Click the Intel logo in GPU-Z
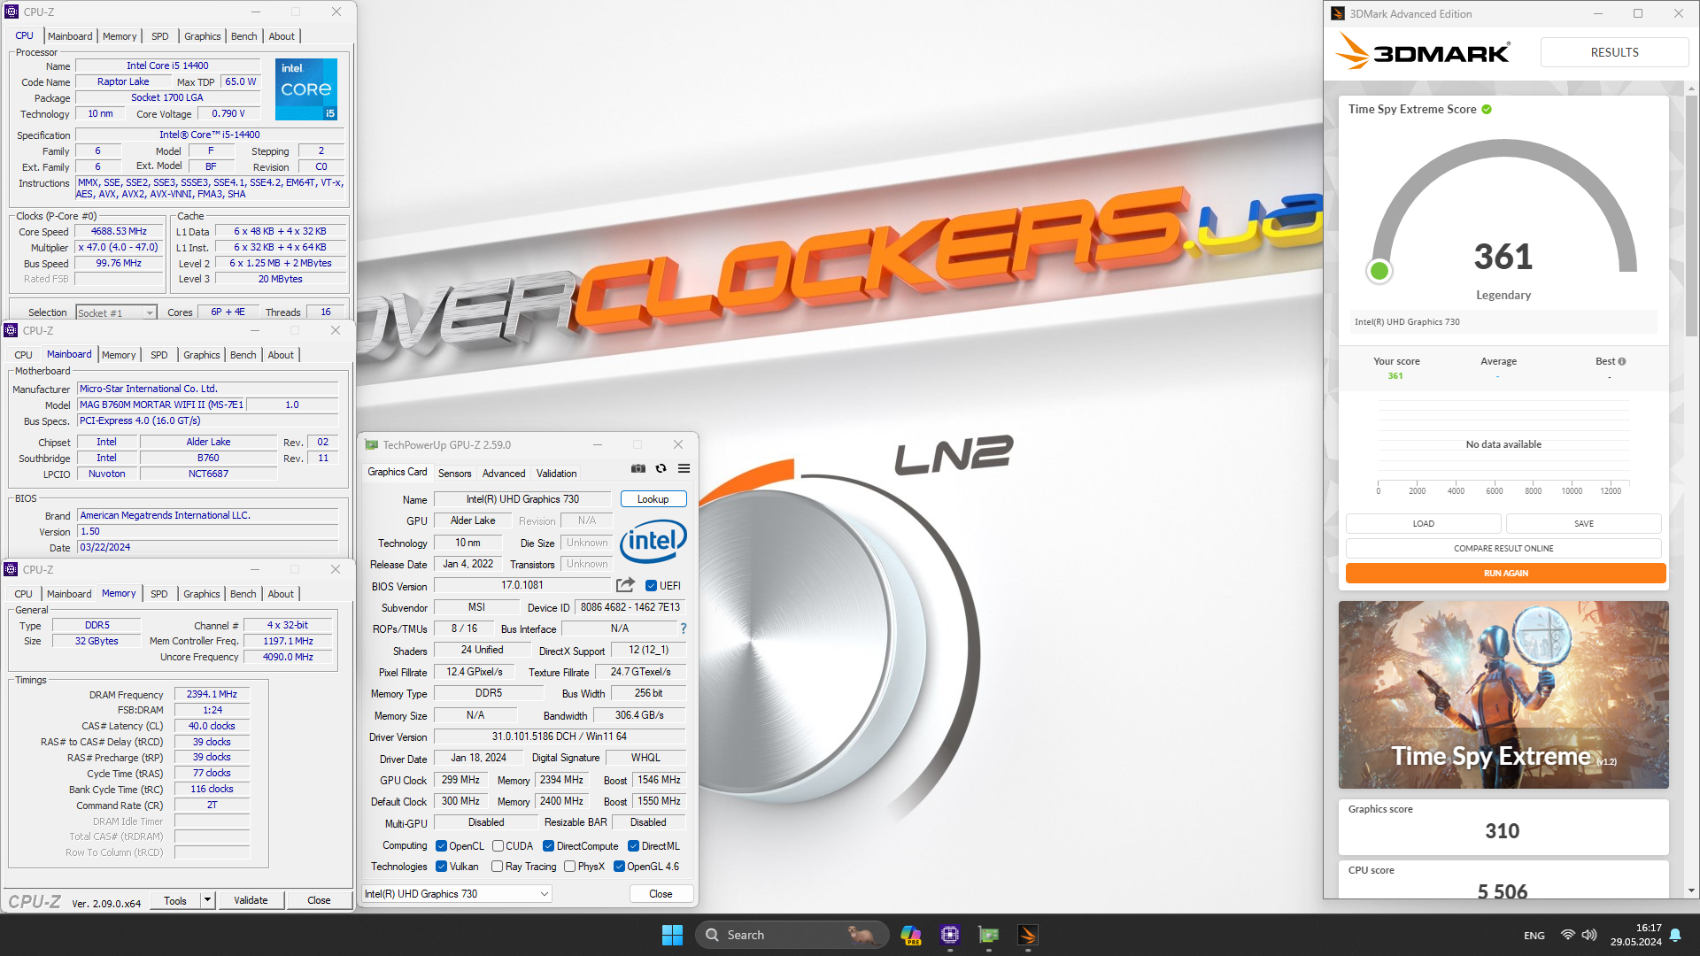This screenshot has height=956, width=1700. (653, 541)
